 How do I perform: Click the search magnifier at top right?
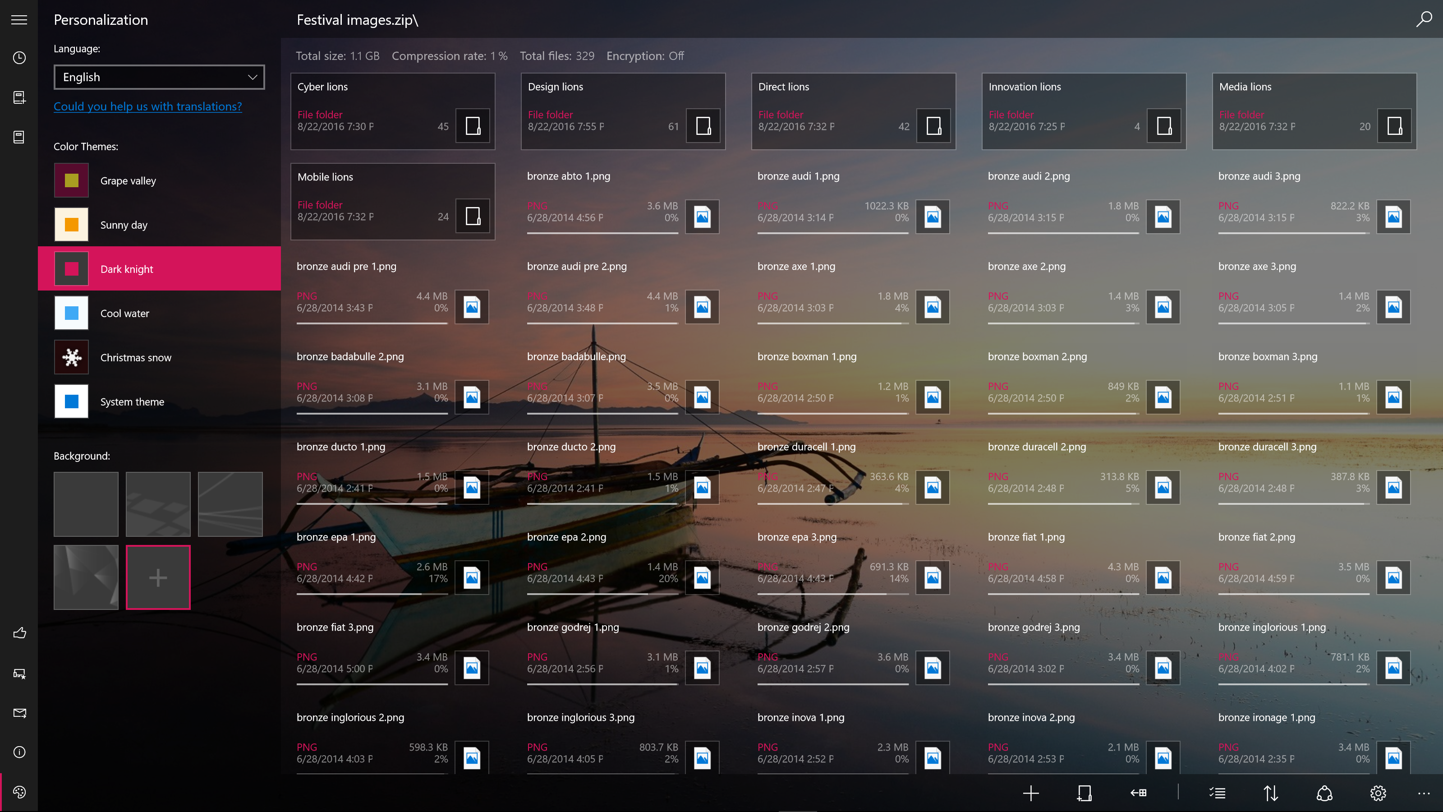point(1424,19)
